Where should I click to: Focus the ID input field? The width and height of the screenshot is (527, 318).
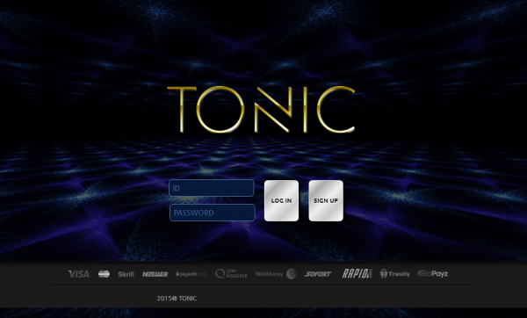click(x=212, y=188)
